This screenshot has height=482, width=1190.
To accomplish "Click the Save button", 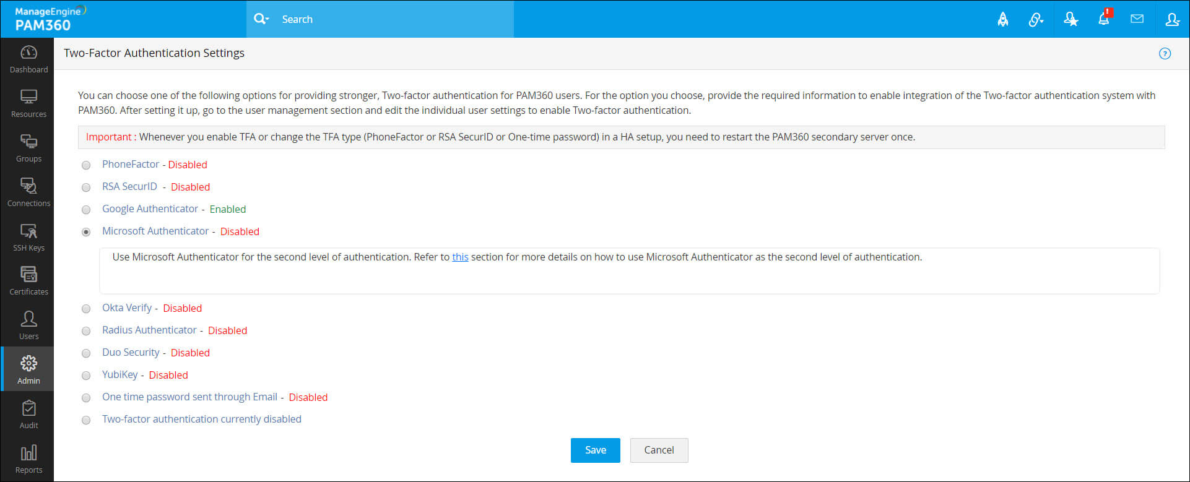I will click(x=595, y=450).
